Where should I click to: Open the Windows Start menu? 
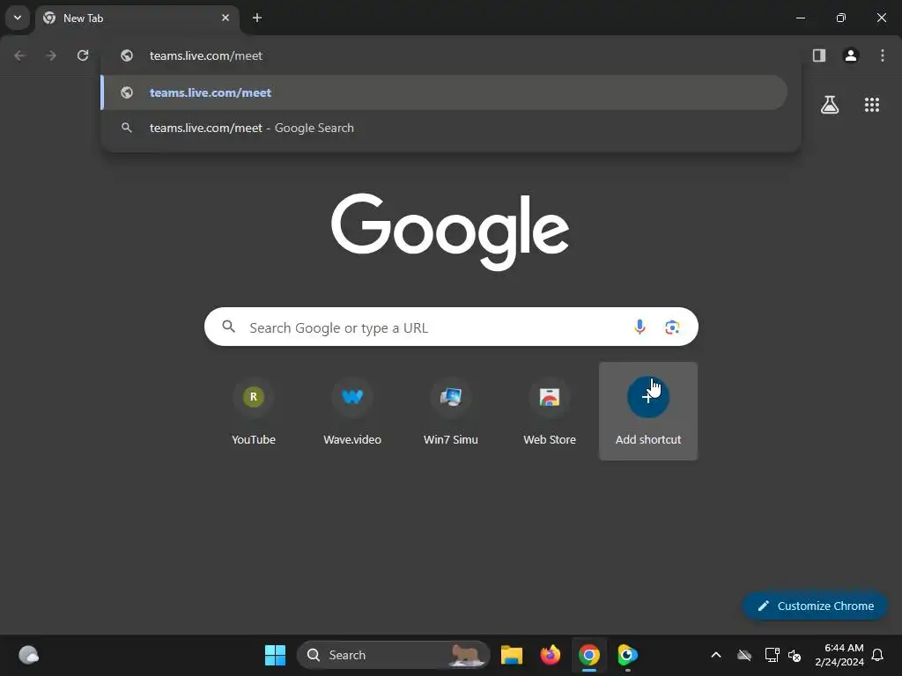tap(275, 655)
